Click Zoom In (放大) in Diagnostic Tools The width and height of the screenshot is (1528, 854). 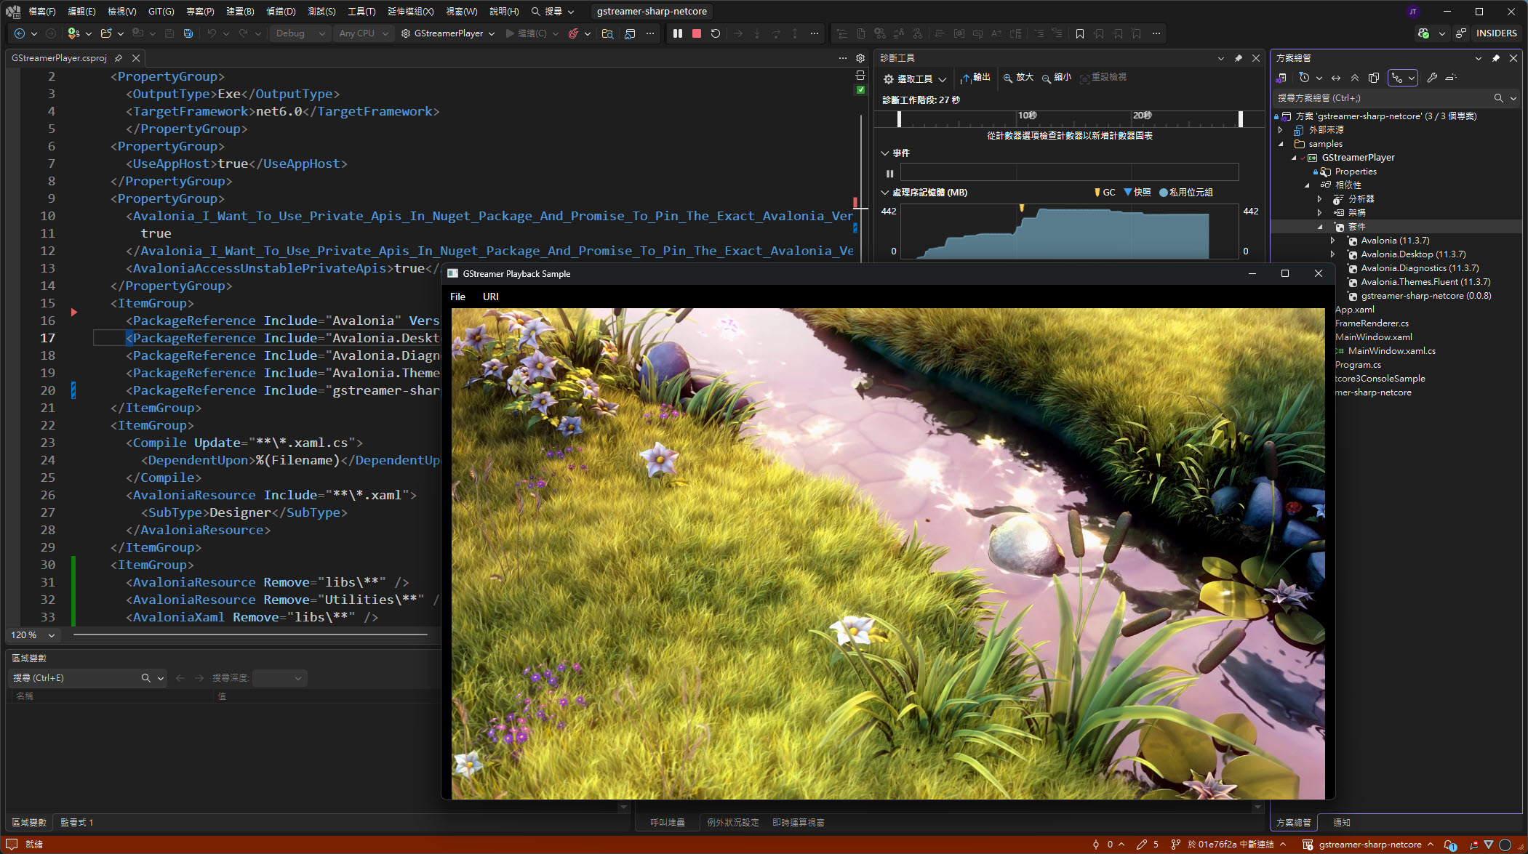(1018, 78)
